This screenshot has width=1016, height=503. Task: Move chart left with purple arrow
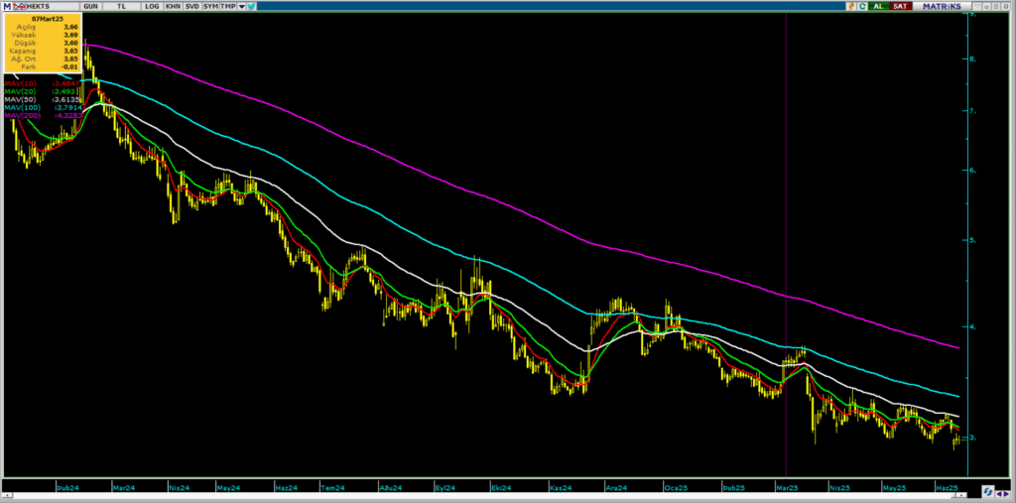(1000, 494)
